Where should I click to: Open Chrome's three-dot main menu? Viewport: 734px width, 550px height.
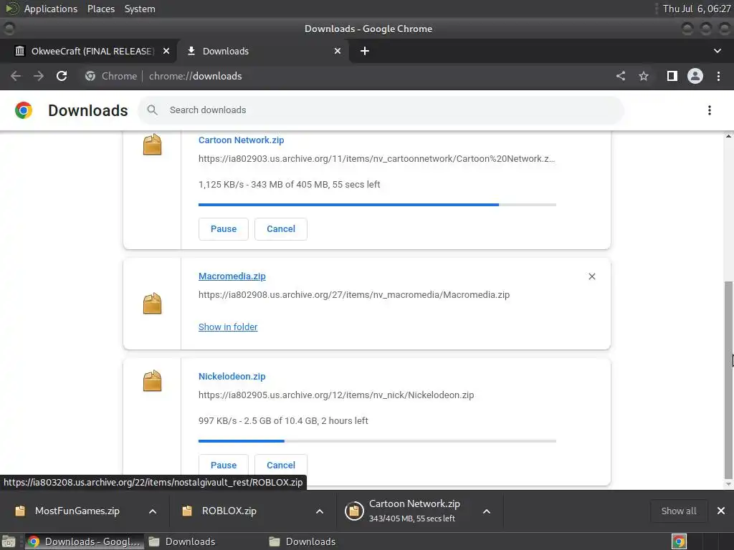[x=718, y=76]
